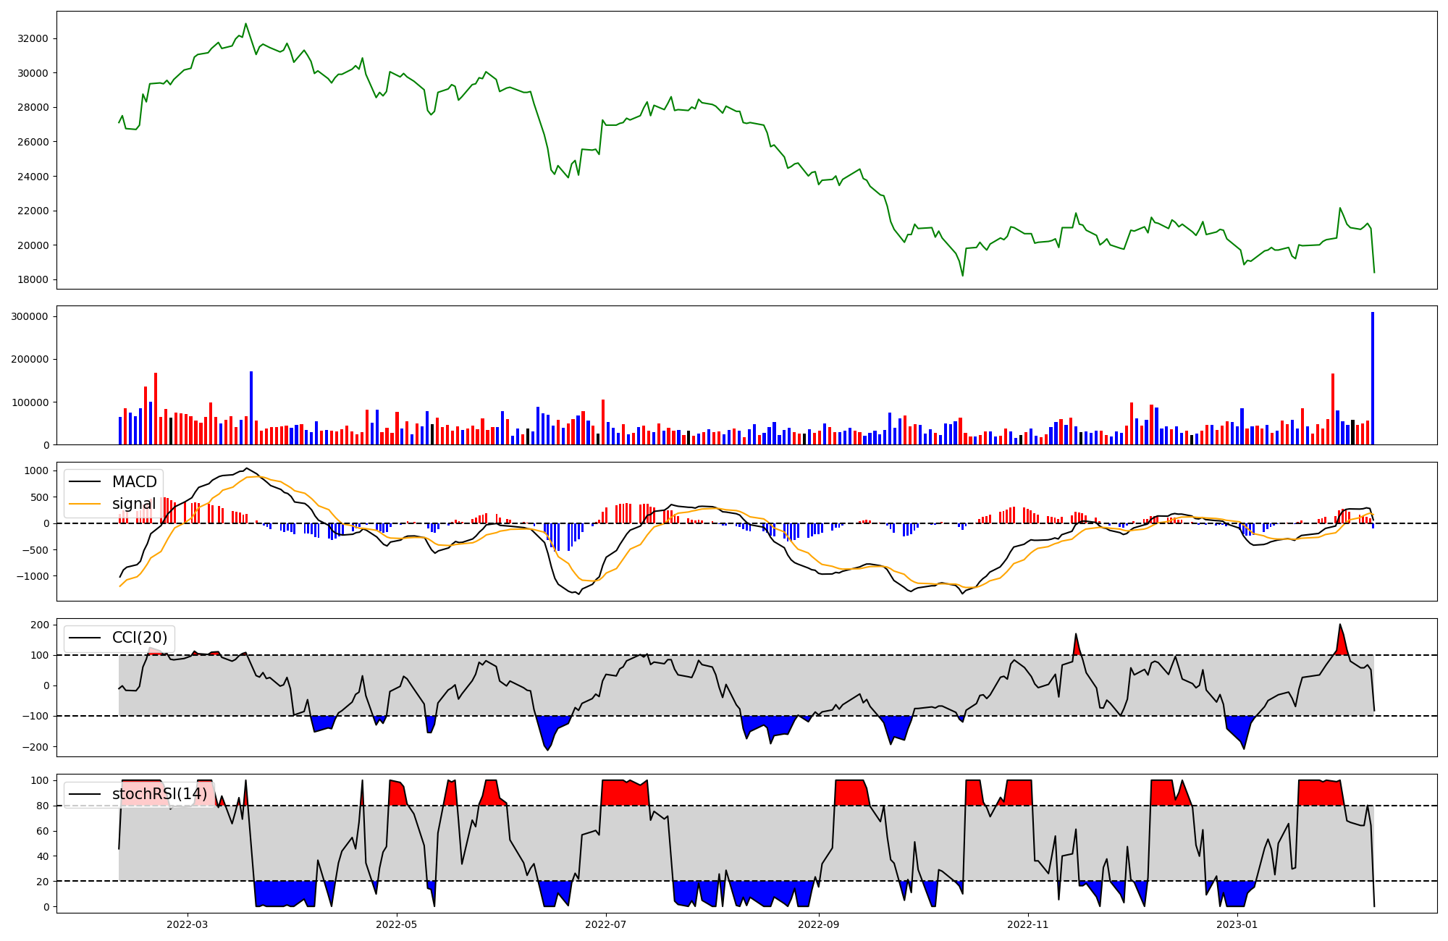Select the 2022-09 date tick label
This screenshot has height=941, width=1448.
(x=819, y=924)
